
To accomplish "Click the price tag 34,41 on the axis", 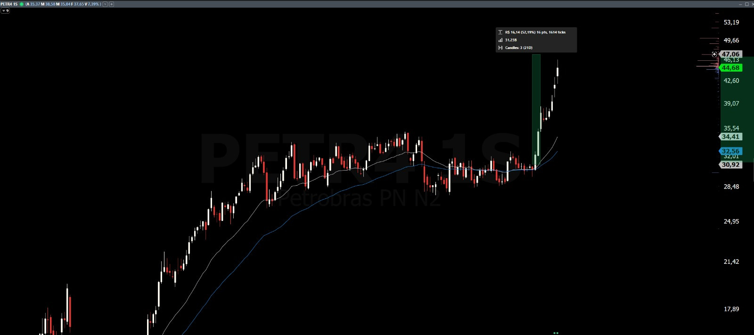I will [x=730, y=137].
